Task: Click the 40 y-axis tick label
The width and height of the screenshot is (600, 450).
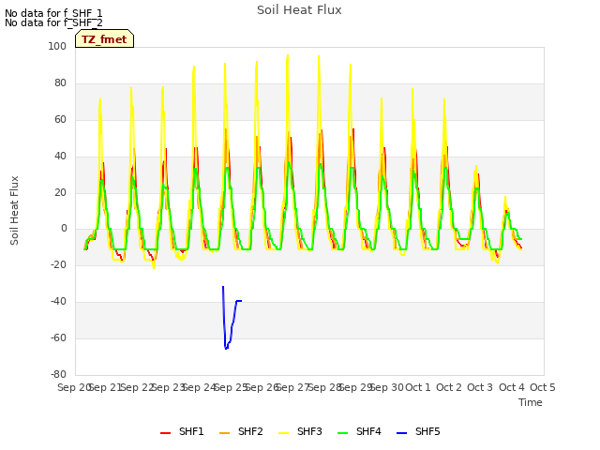Action: (60, 156)
